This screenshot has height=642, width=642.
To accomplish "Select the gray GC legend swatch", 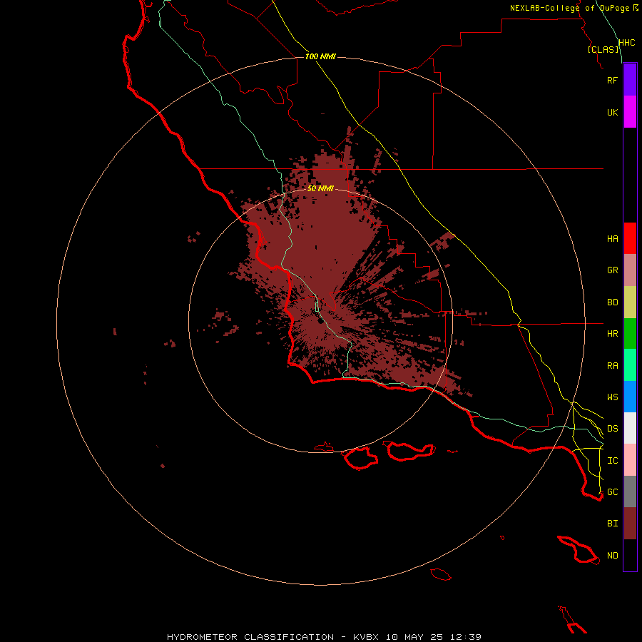I will 630,491.
